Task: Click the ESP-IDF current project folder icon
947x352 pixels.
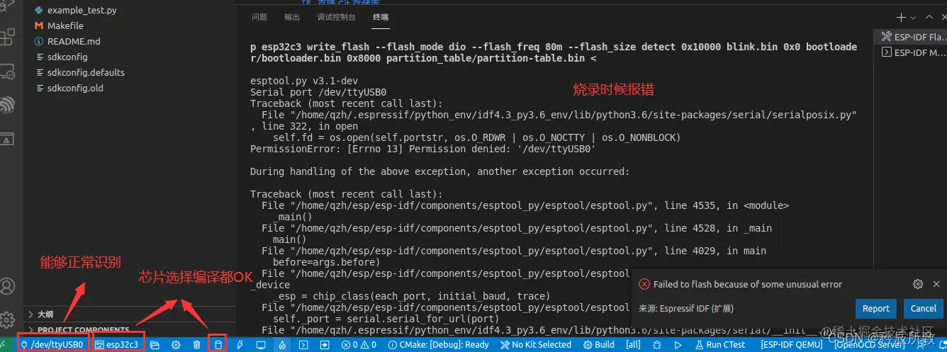Action: 155,345
